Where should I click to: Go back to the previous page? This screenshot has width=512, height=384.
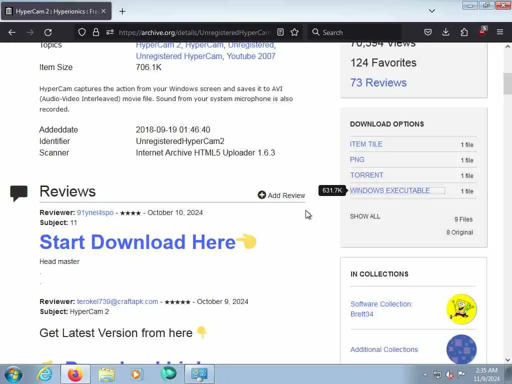click(12, 32)
